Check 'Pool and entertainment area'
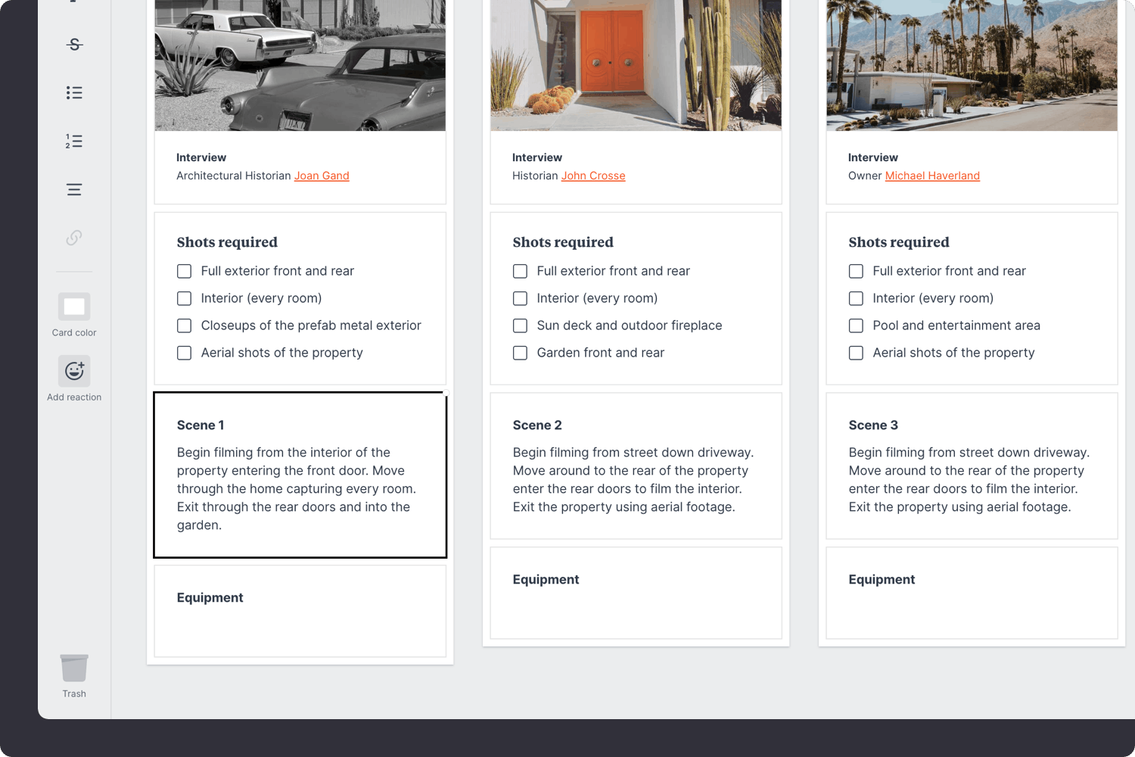 (x=856, y=326)
